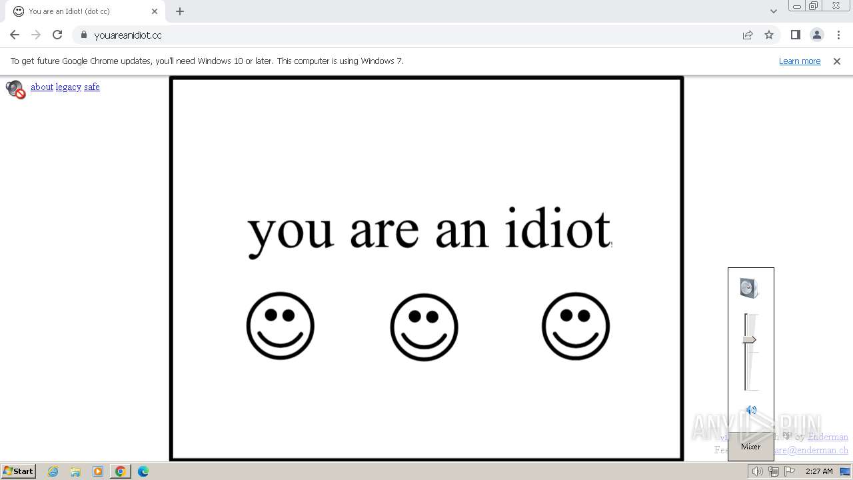The image size is (853, 480).
Task: Open the volume Mixer
Action: click(x=751, y=447)
